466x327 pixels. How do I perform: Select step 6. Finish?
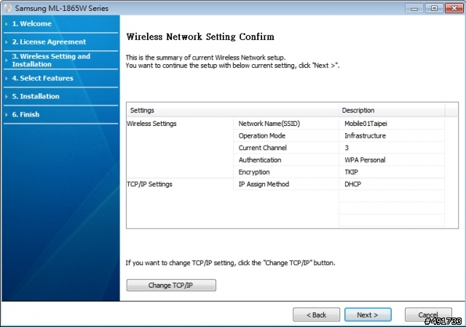click(25, 114)
